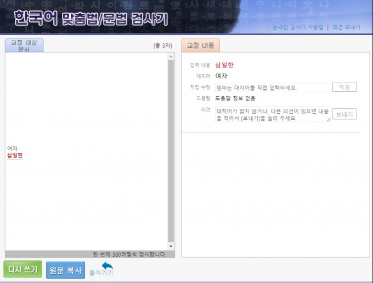
Task: Click the 한국어 맞춤법/문법 검사기 title
Action: pos(91,18)
